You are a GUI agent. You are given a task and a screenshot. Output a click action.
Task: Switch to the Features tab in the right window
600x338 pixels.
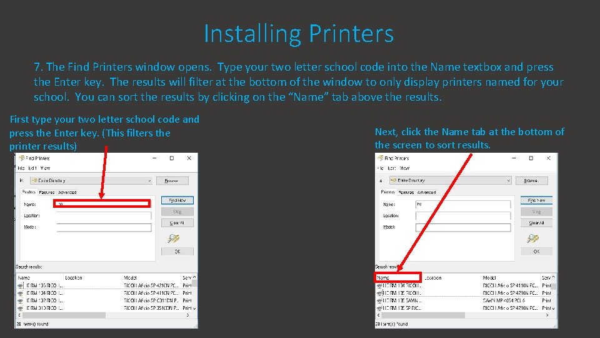tap(406, 192)
